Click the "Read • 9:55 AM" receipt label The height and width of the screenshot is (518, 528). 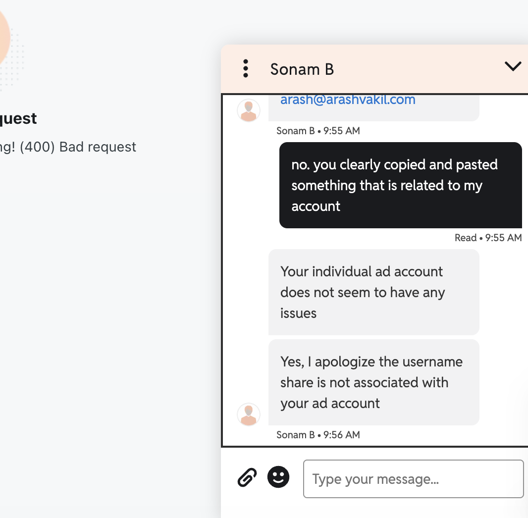[x=488, y=238]
